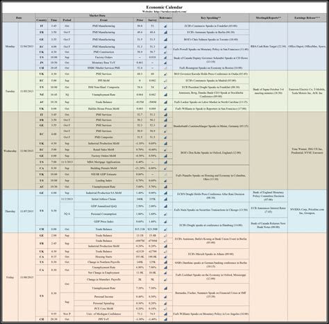Click the relevance icon for Change in Nonfarm Payrolls

165,262
